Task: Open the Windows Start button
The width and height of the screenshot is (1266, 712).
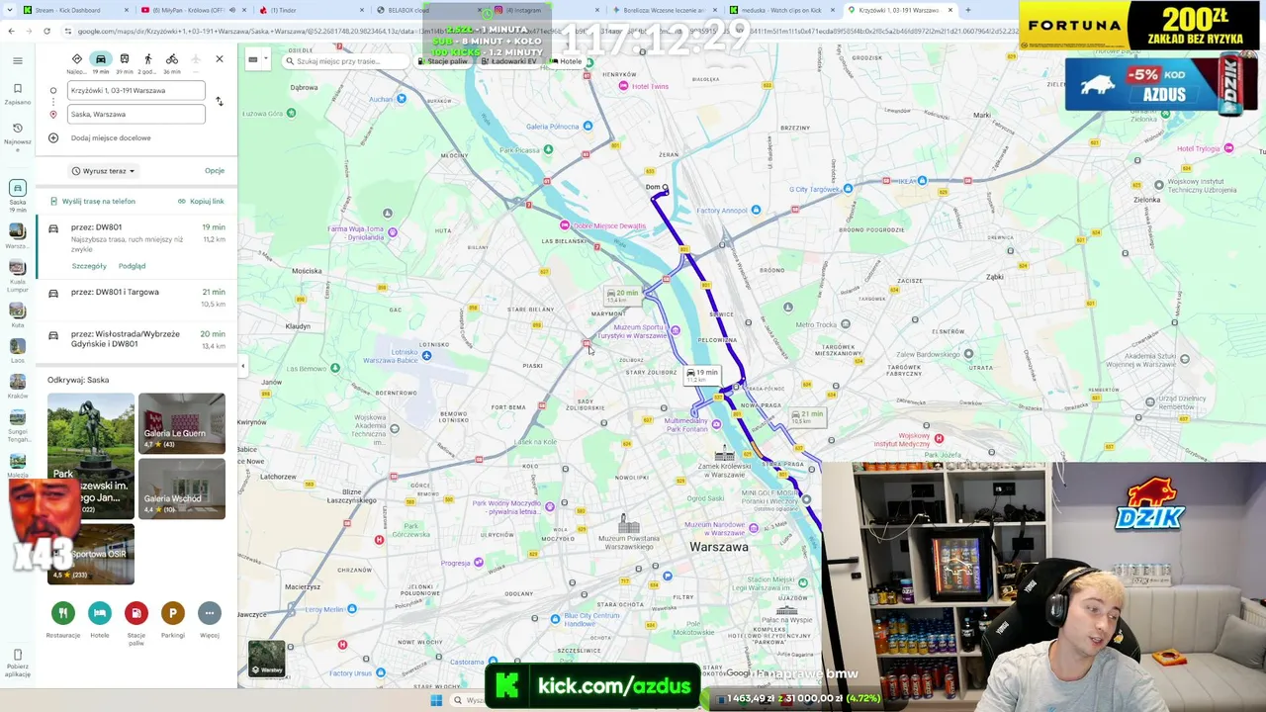Action: click(x=436, y=700)
